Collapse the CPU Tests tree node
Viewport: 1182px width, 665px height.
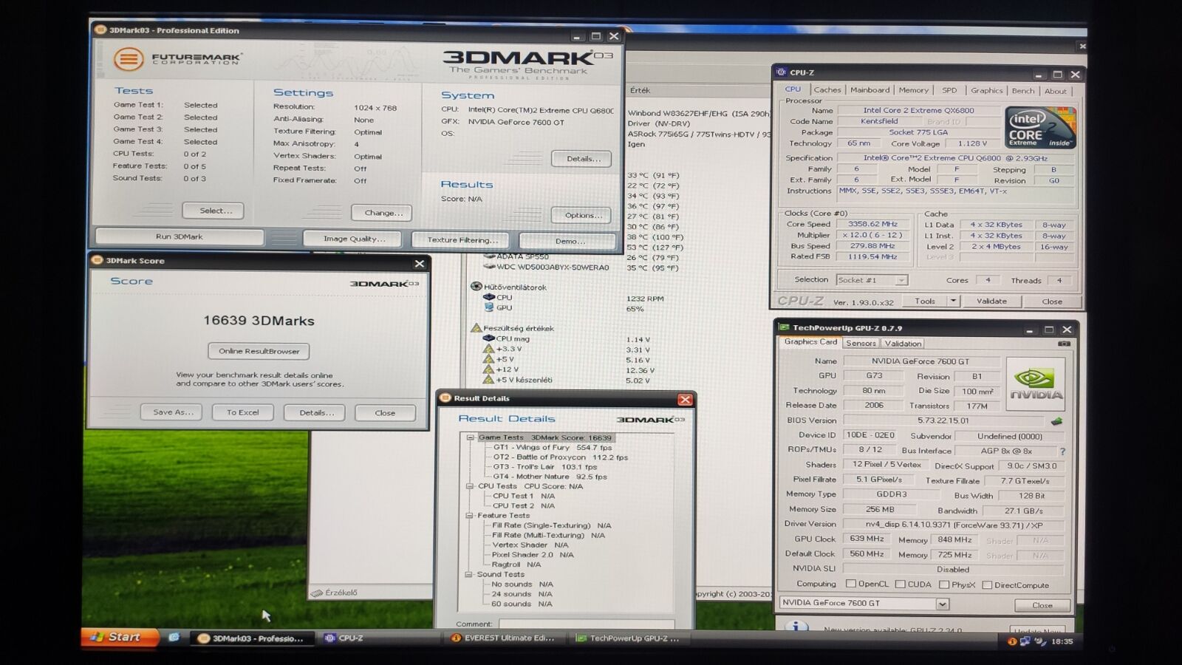pyautogui.click(x=470, y=486)
